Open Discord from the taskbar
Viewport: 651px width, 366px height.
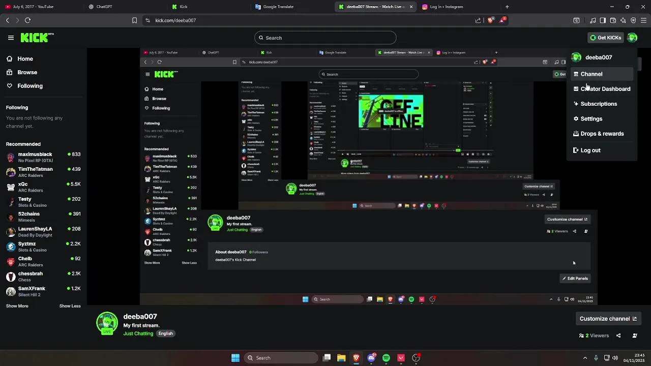(x=371, y=358)
